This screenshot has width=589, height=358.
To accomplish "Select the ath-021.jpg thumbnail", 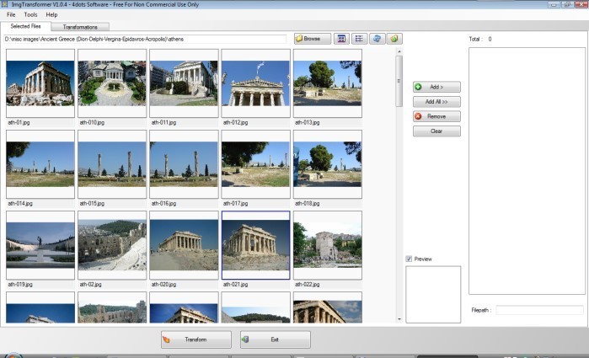I will pos(255,244).
